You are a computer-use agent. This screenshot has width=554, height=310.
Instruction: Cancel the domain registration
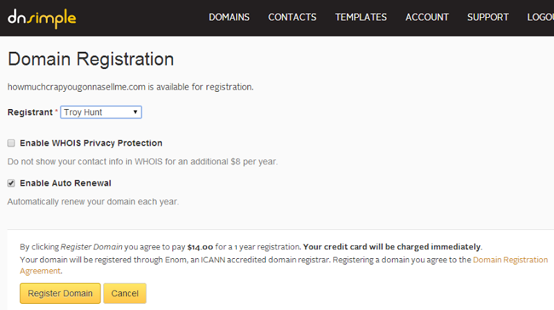point(125,293)
